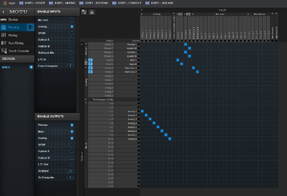Disable the Analog output checkbox
The width and height of the screenshot is (287, 196).
[x=72, y=138]
